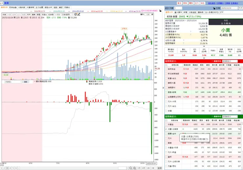Viewport: 243px width, 170px height.
Task: Click the 主力 button in top bar
Action: tap(197, 3)
